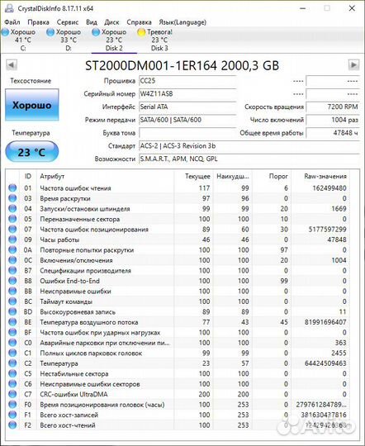
Task: Click the ID column header
Action: pos(28,177)
